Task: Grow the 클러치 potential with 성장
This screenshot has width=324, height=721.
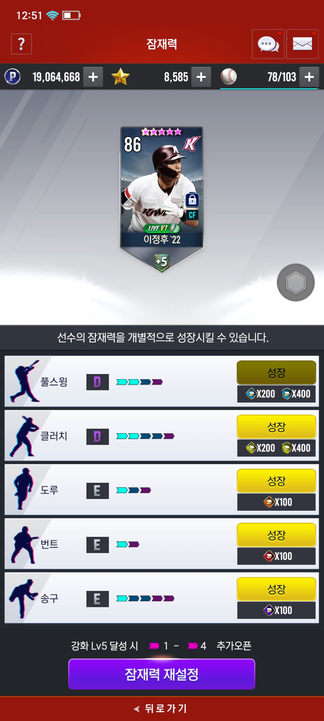Action: [x=276, y=427]
